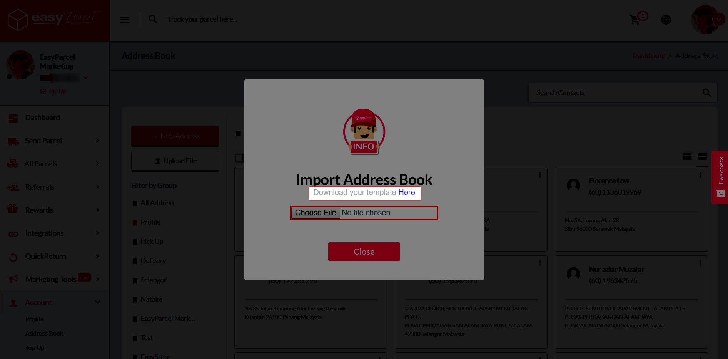
Task: Click Nur azfar Muzafar contact name
Action: point(616,270)
